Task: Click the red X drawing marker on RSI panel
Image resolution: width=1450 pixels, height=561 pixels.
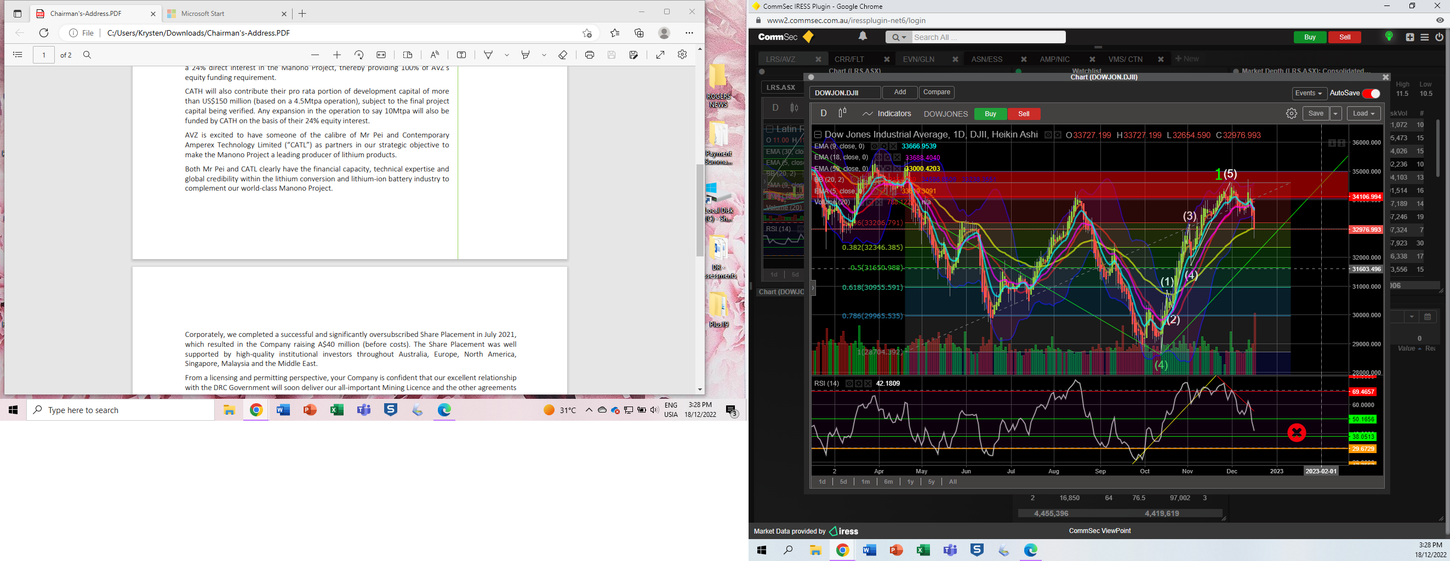Action: pyautogui.click(x=1297, y=433)
